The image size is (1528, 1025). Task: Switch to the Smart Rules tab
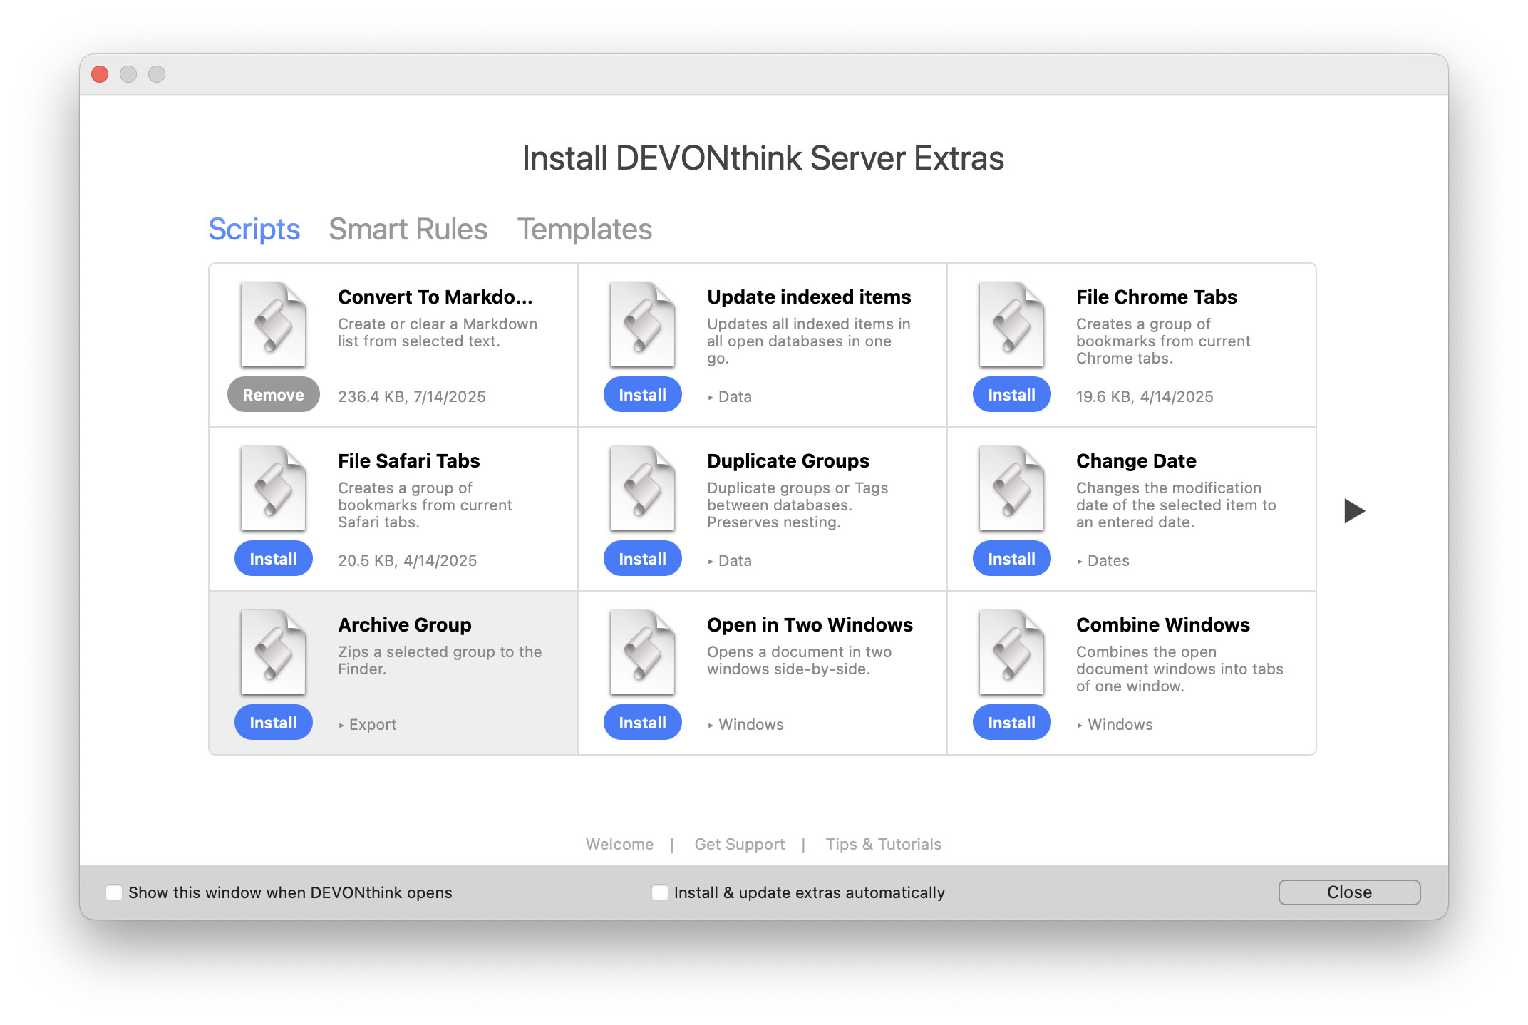pyautogui.click(x=408, y=230)
